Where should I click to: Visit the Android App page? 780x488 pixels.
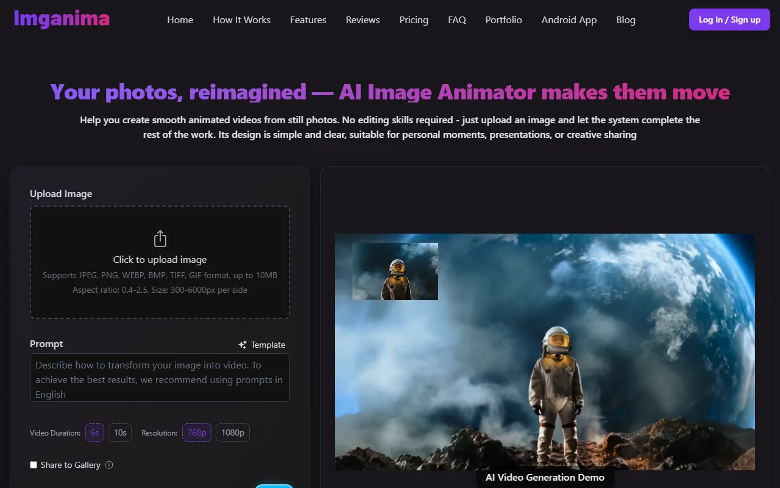coord(569,20)
